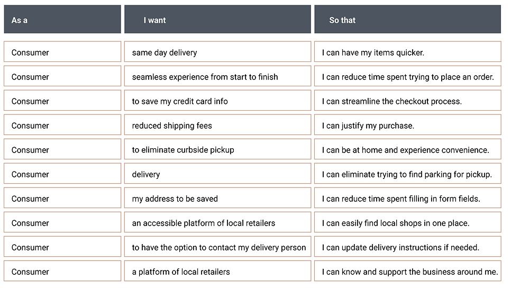Click 'to save my credit card info' cell
The image size is (511, 288).
point(217,101)
